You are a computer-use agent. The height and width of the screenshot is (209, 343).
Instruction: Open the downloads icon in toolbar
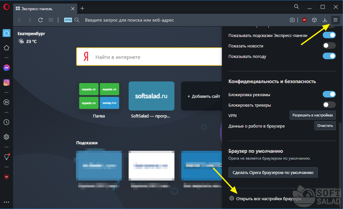coord(325,20)
